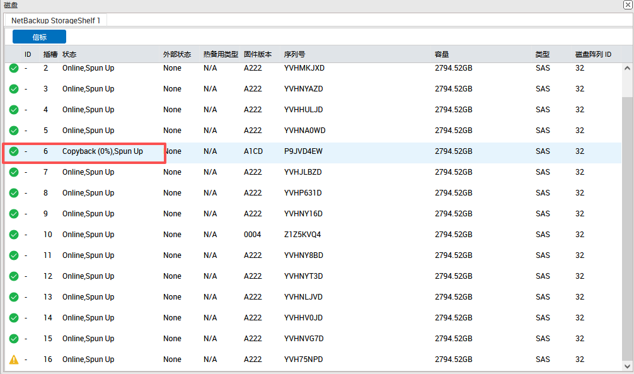Click the green status icon for slot 13
The image size is (634, 374).
coord(13,297)
